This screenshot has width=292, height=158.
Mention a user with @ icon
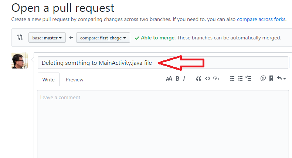point(263,78)
